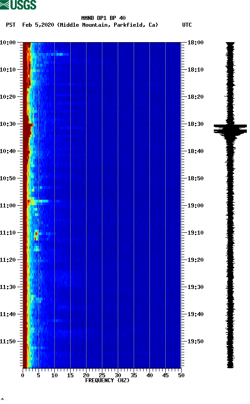Click the red hotspot near 11:10 in spectrogram
Image resolution: width=250 pixels, height=404 pixels.
36,236
